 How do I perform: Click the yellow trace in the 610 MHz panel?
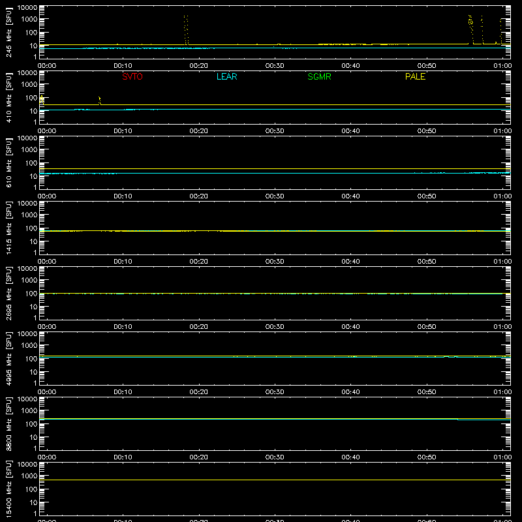point(275,169)
